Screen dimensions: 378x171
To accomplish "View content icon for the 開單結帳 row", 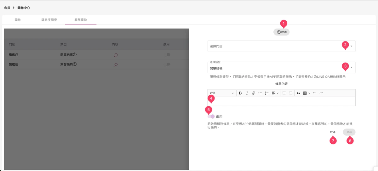I will [x=116, y=55].
